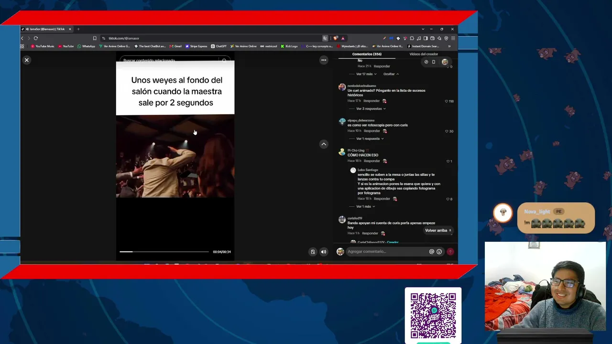Open the browser apps grid icon
Viewport: 612px width, 344px height.
pos(22,46)
